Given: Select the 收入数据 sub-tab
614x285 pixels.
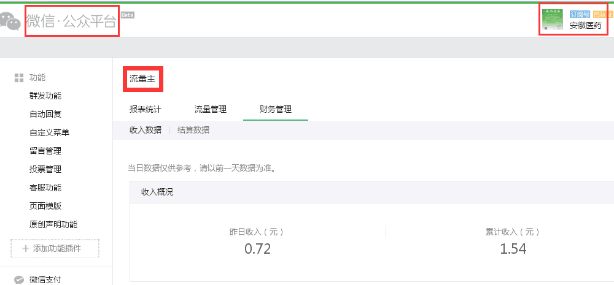Looking at the screenshot, I should (146, 130).
